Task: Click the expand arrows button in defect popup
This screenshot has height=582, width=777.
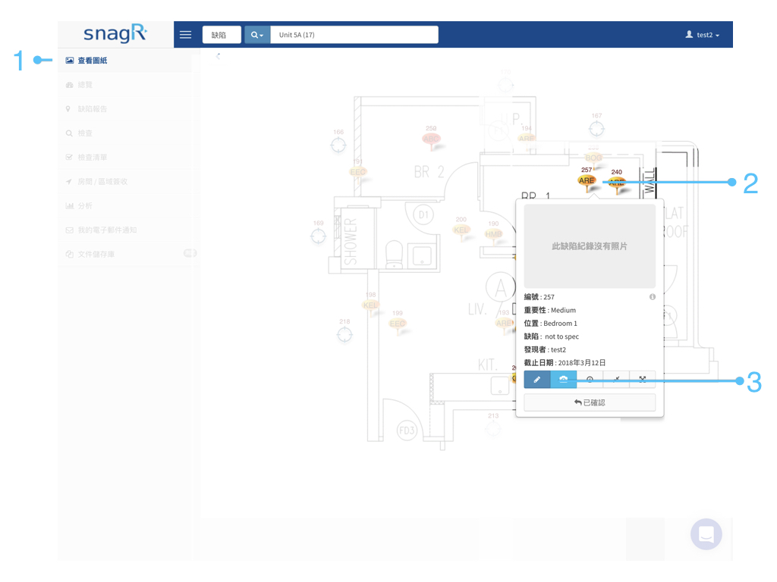Action: (x=642, y=380)
